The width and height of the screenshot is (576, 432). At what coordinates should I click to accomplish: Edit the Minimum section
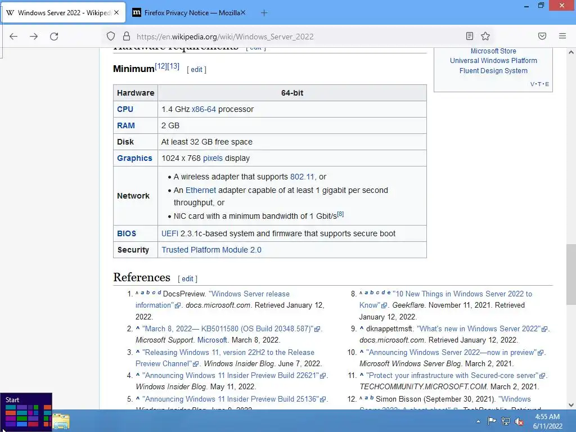click(196, 69)
